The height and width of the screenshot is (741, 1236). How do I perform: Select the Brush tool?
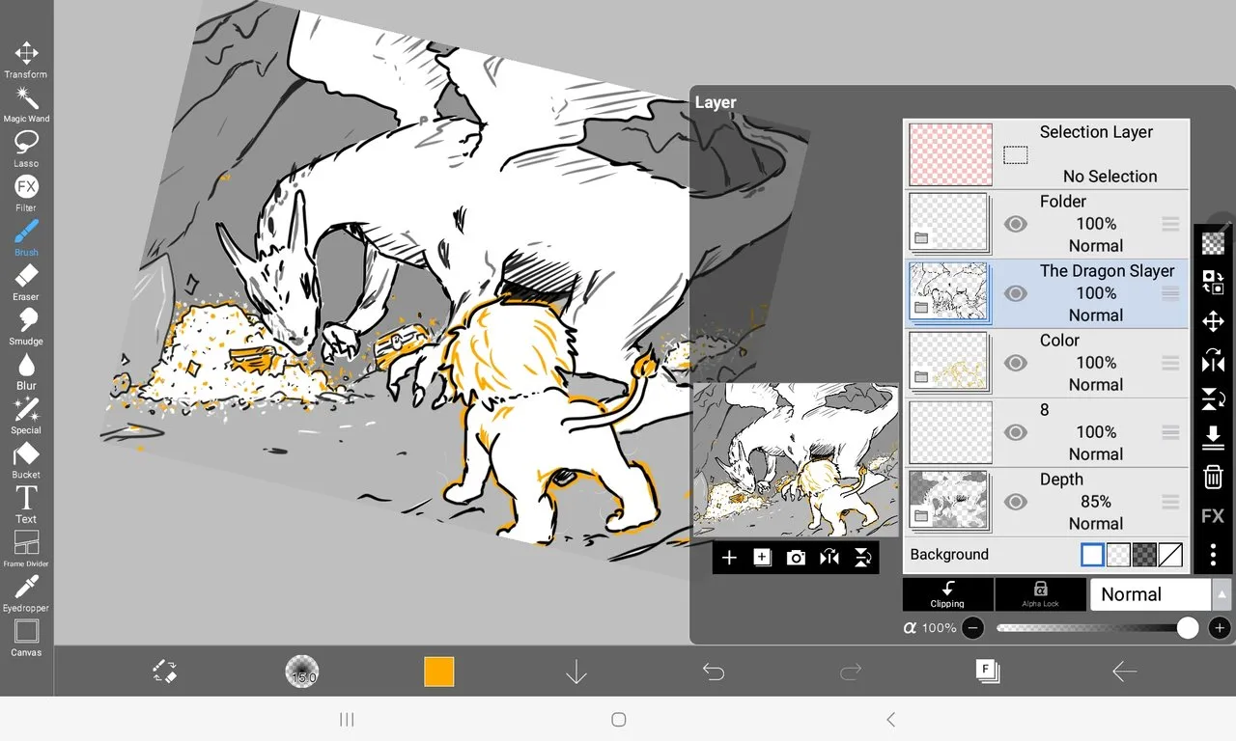point(26,237)
